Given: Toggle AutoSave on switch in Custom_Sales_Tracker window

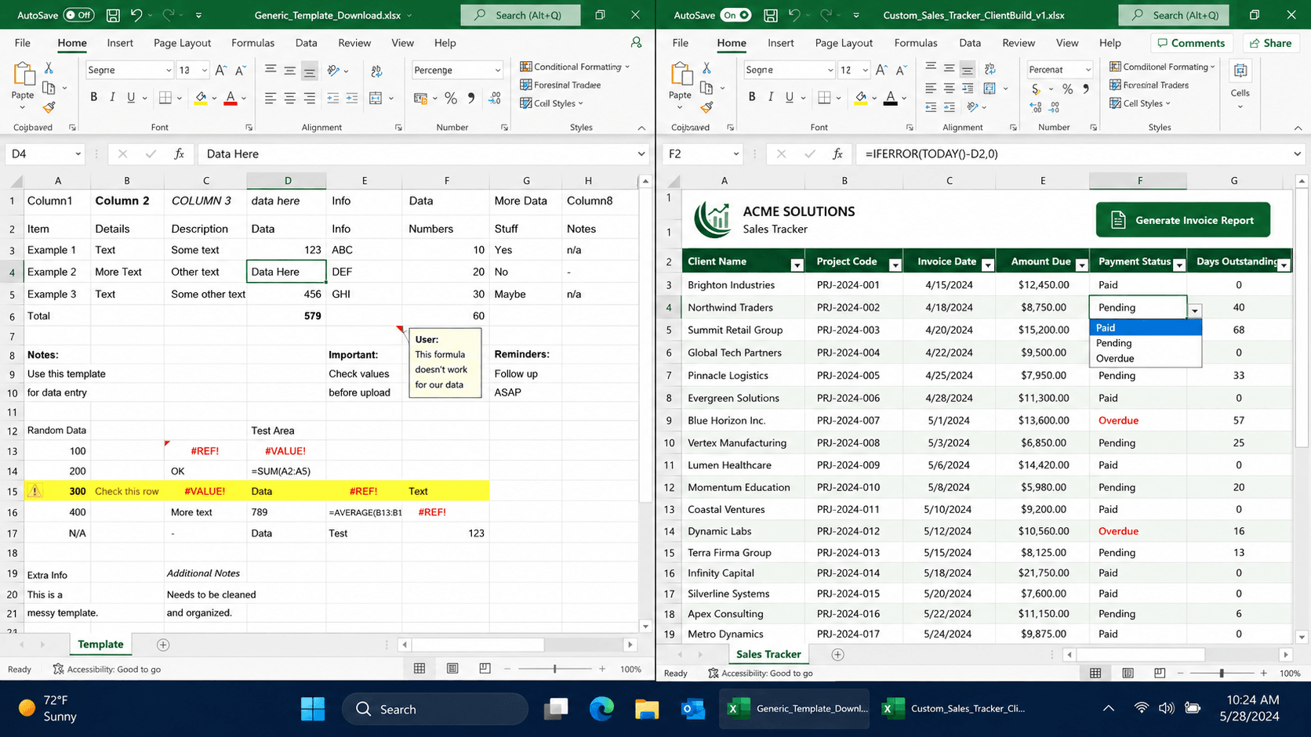Looking at the screenshot, I should pos(735,15).
